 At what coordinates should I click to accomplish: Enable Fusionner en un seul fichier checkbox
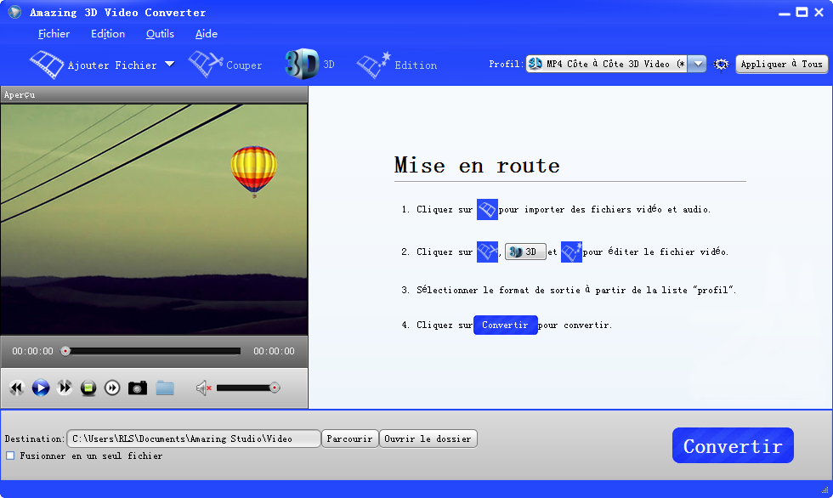pyautogui.click(x=10, y=456)
